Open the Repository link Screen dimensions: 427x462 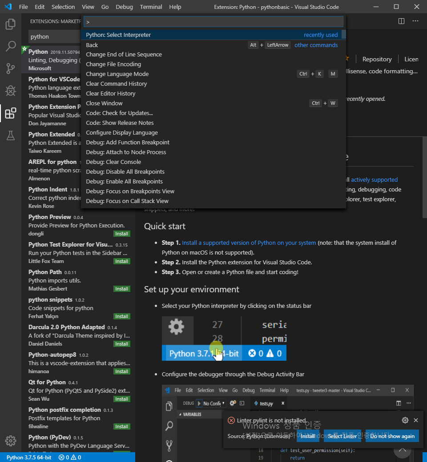click(377, 59)
